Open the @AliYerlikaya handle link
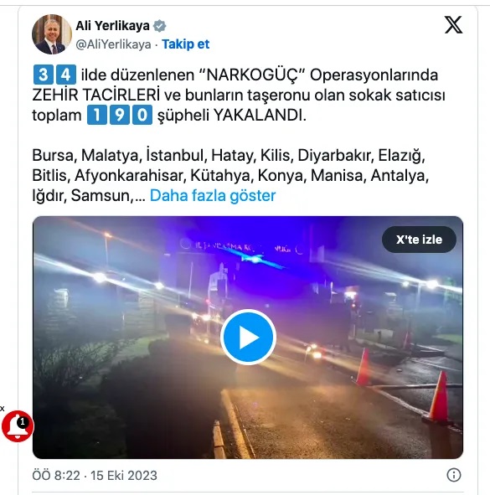The height and width of the screenshot is (495, 490). coord(113,44)
